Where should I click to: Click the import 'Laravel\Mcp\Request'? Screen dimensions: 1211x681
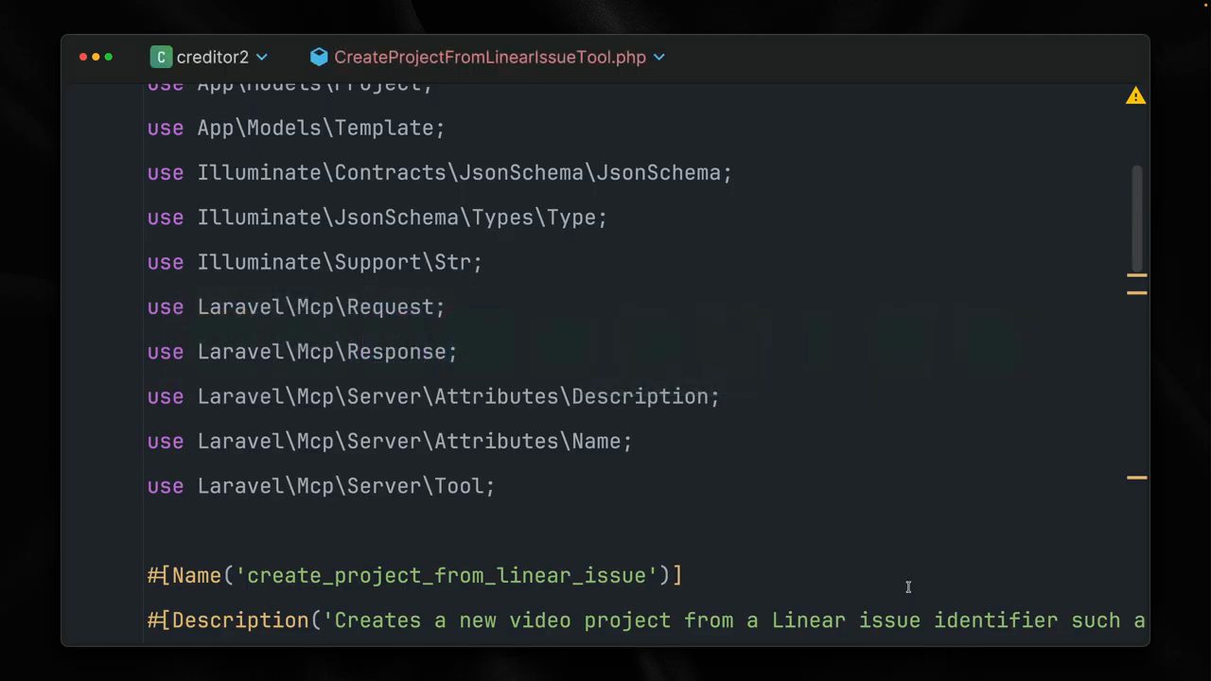316,307
